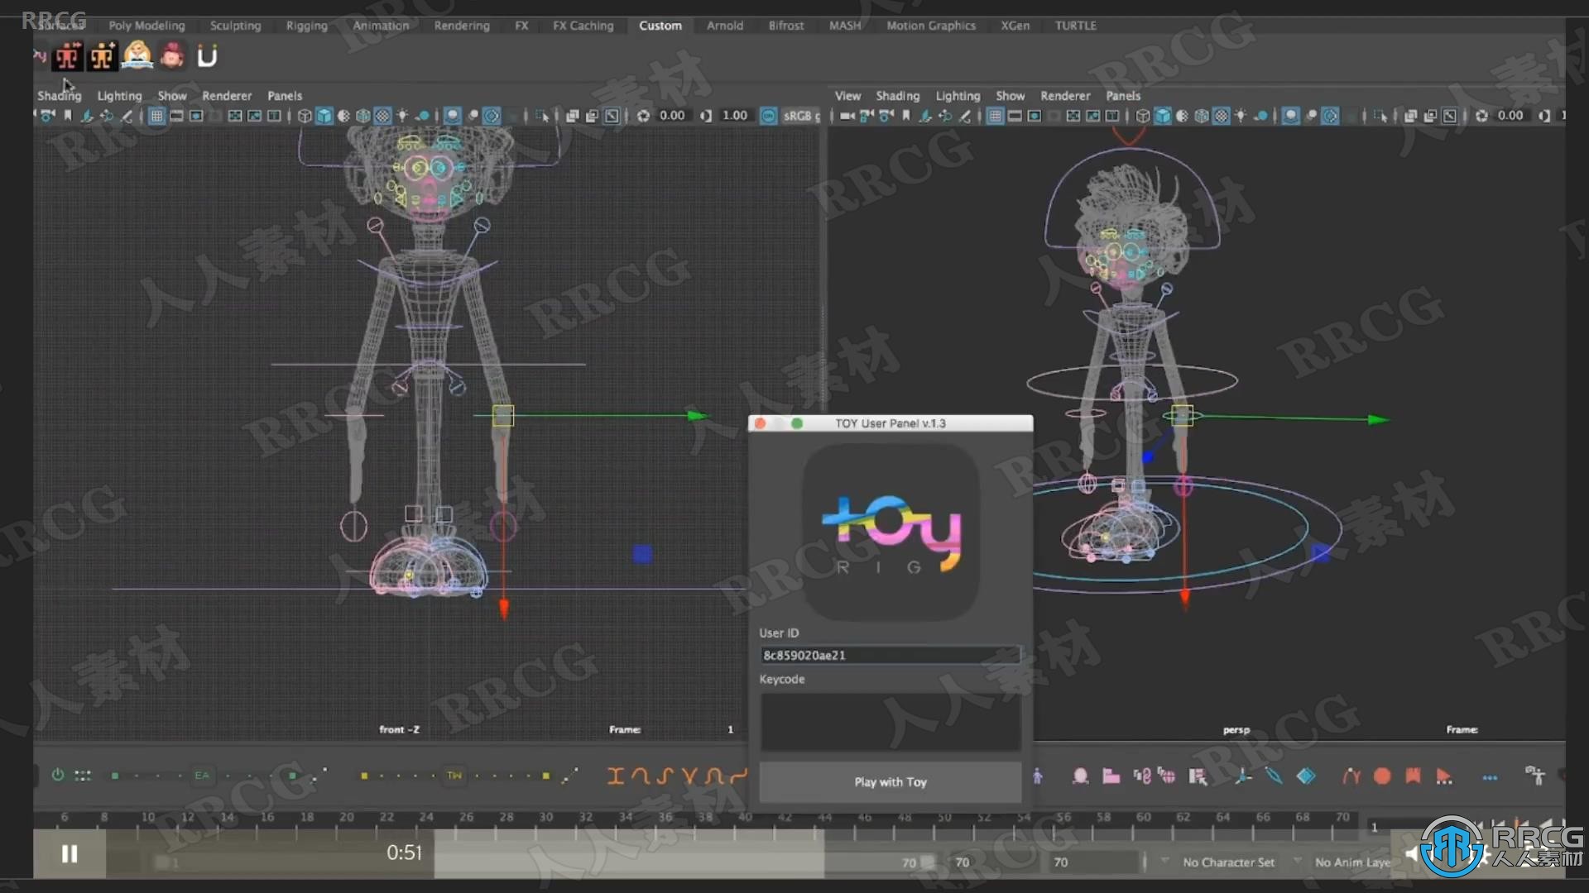Toggle wireframe on shaded in front viewport
1589x893 pixels.
click(x=363, y=116)
